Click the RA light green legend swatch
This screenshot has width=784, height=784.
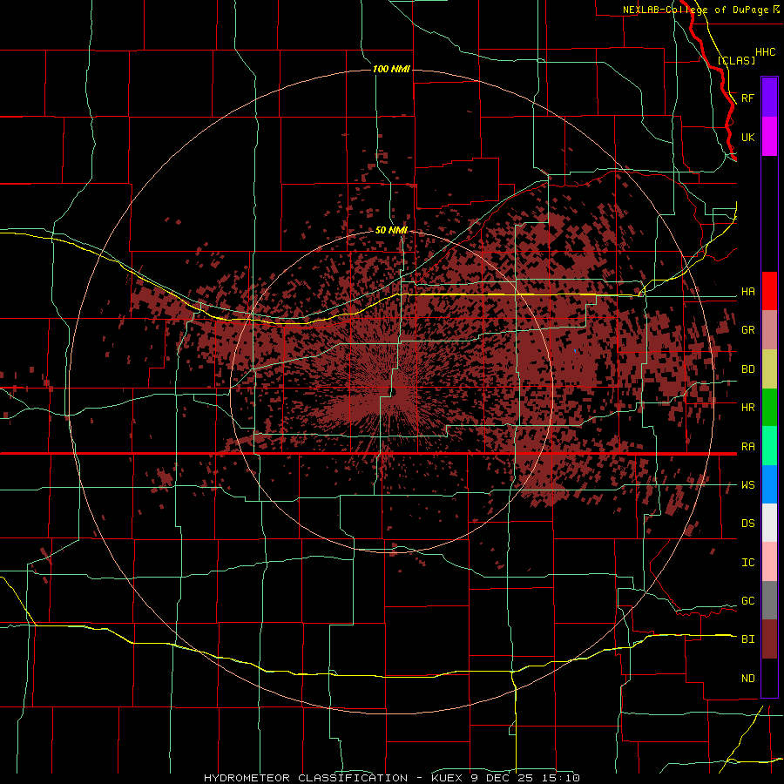[769, 446]
